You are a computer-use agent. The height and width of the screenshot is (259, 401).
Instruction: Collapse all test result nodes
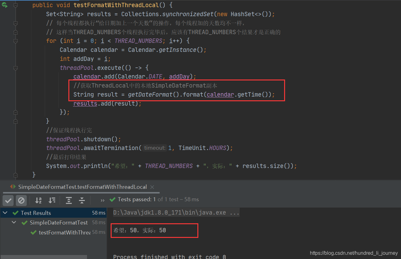tap(82, 200)
